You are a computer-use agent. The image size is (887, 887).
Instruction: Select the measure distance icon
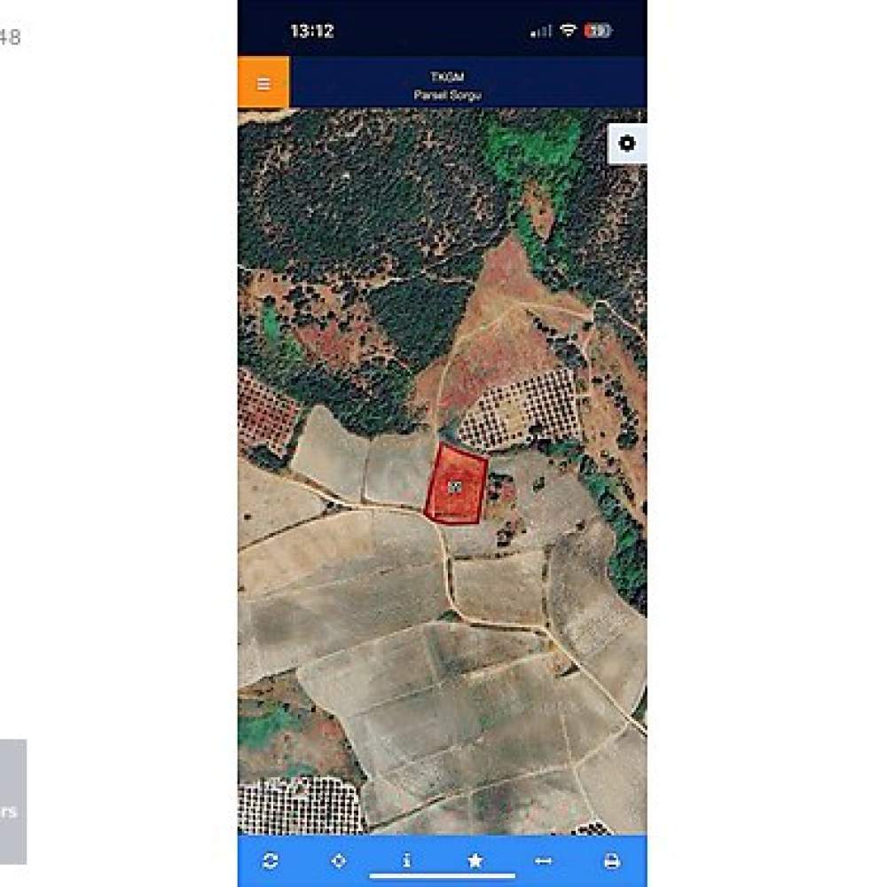coord(543,861)
